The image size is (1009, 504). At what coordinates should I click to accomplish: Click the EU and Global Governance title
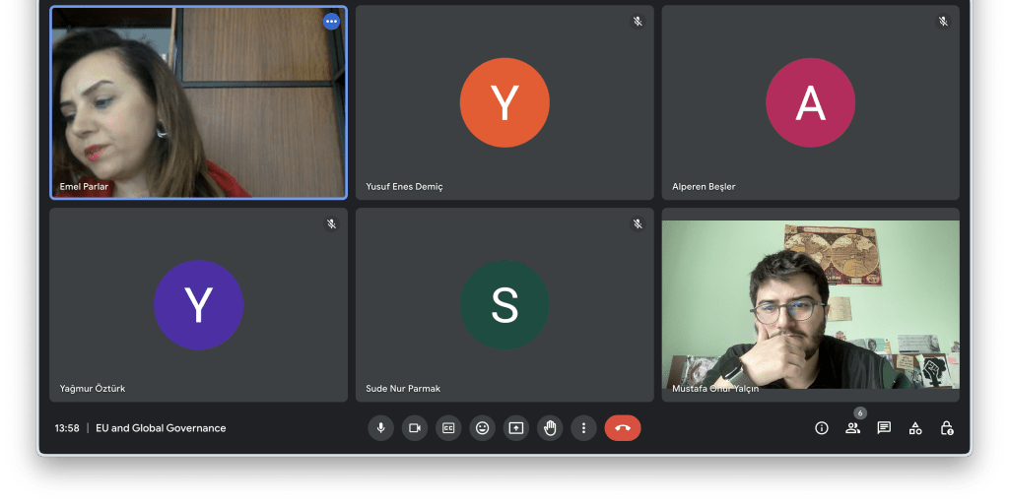point(161,428)
